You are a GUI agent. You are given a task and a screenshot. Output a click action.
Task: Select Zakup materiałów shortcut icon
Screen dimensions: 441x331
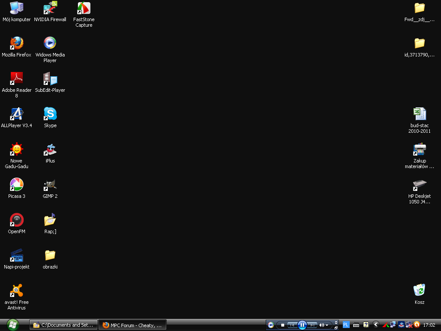pyautogui.click(x=419, y=156)
